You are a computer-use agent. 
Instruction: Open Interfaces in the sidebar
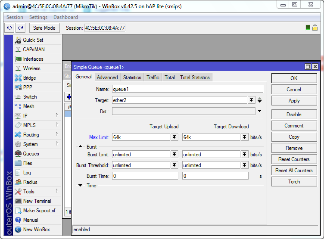click(x=38, y=59)
